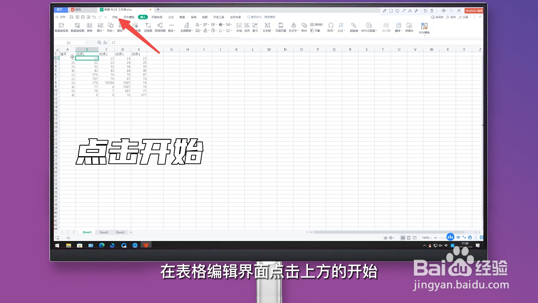Switch to Sheet2
The image size is (538, 303).
pos(103,232)
